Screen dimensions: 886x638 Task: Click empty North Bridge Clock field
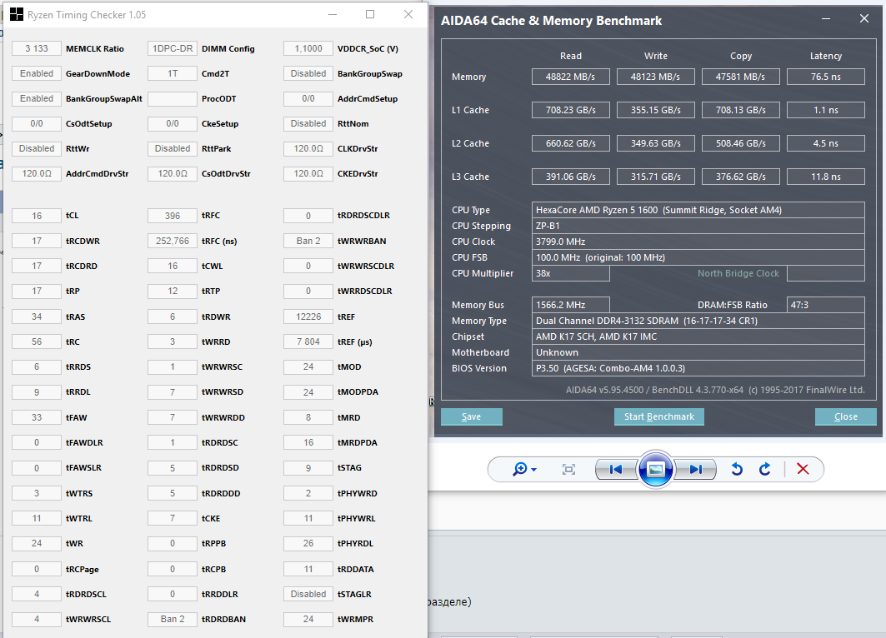(825, 273)
